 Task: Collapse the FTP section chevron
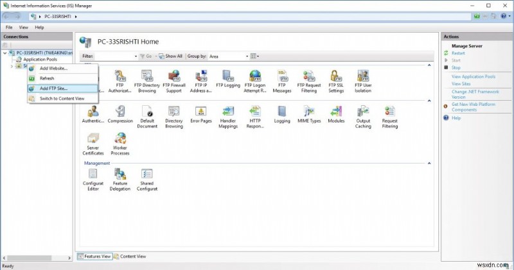pos(429,65)
